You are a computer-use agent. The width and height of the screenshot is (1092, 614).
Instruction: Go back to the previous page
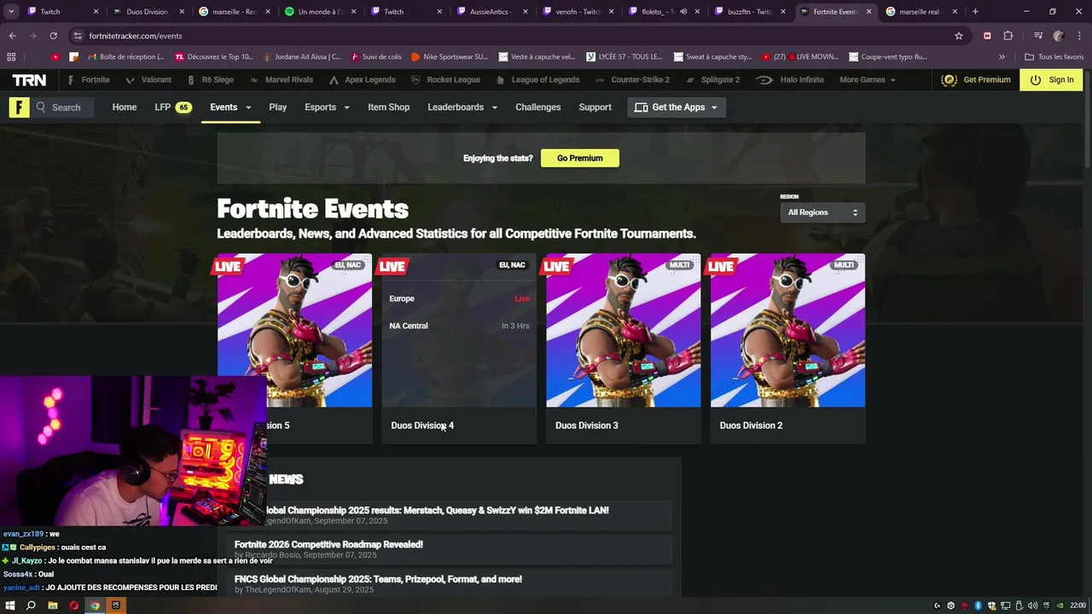pos(12,36)
